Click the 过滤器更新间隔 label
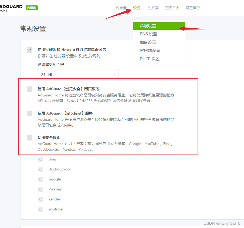Viewport: 244px width, 228px height. (x=51, y=64)
